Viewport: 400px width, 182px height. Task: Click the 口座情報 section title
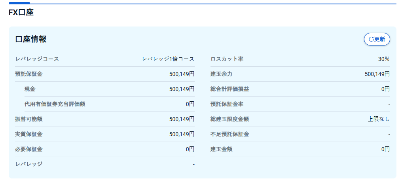click(x=31, y=39)
